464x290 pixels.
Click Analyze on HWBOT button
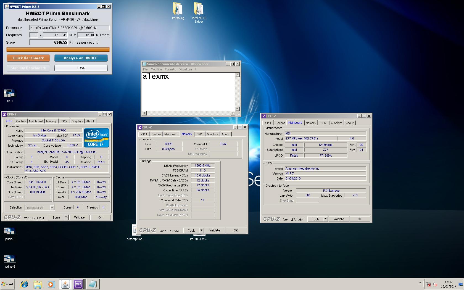(x=81, y=58)
